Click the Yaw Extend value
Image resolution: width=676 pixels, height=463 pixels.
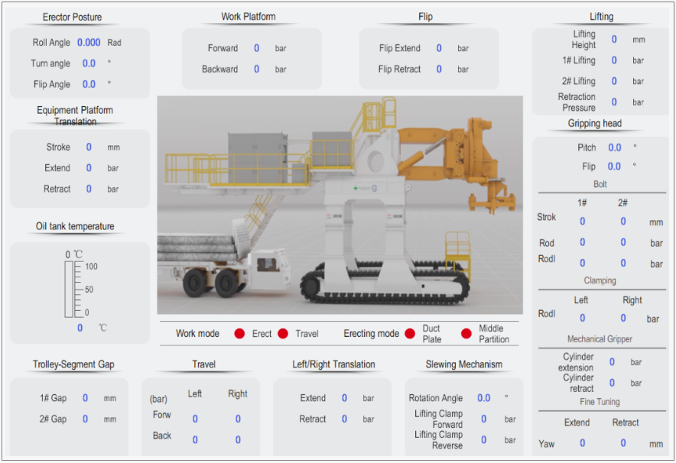click(583, 443)
